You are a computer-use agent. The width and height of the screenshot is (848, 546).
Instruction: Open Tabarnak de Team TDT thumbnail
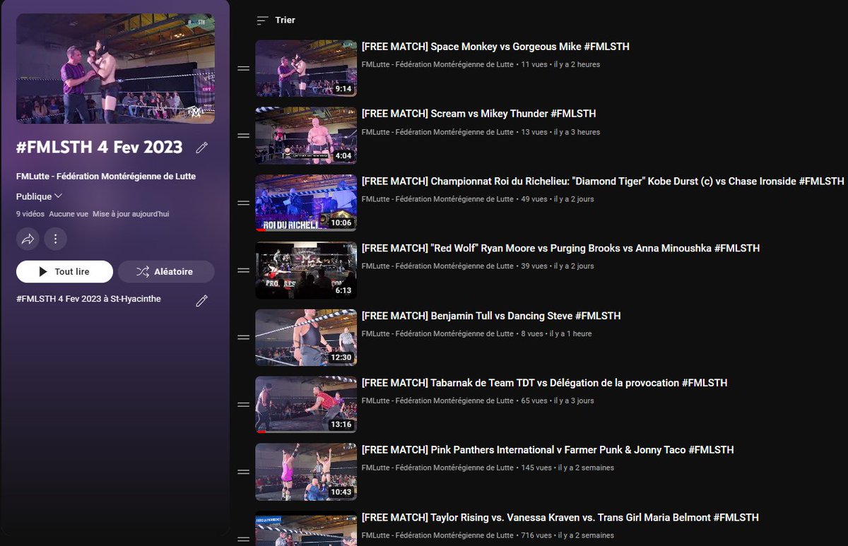click(x=306, y=405)
